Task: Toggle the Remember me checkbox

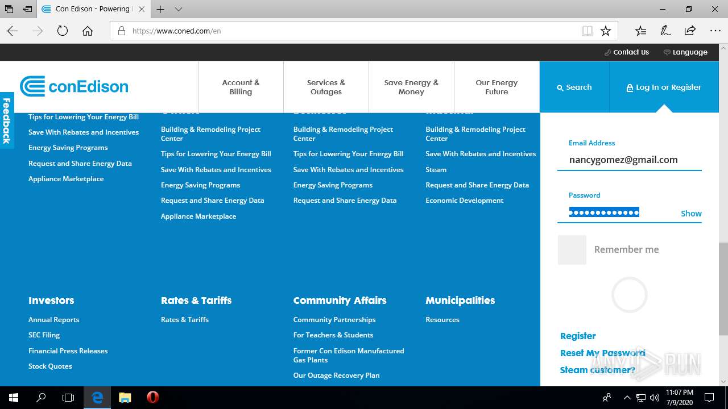Action: pyautogui.click(x=572, y=250)
